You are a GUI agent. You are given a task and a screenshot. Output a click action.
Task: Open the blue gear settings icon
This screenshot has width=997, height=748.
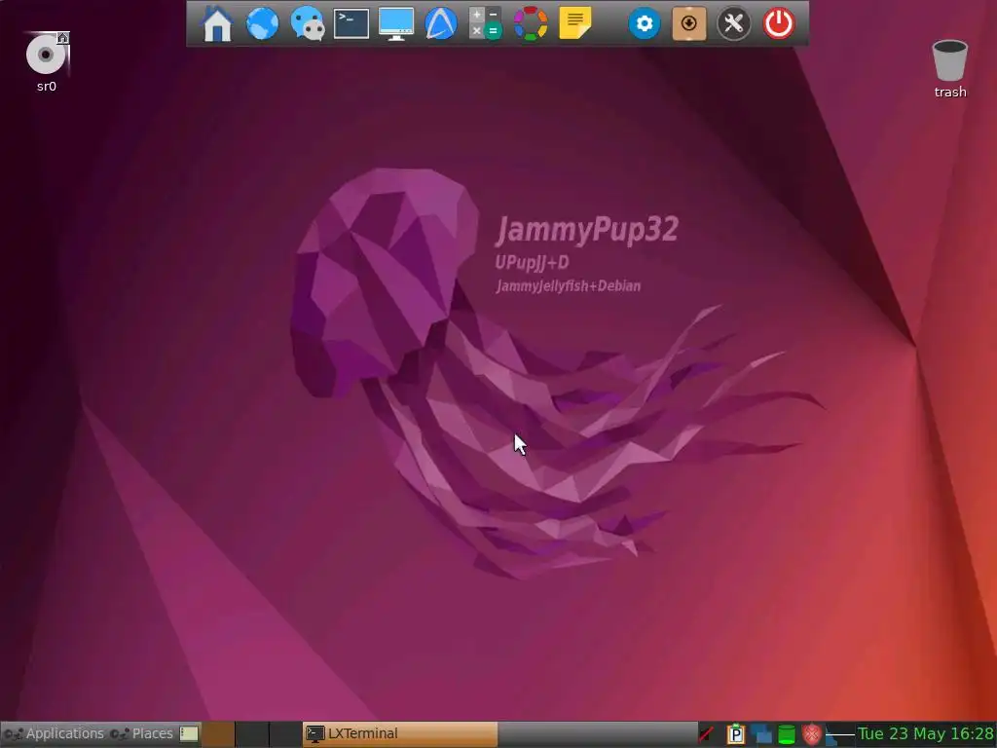(x=645, y=23)
